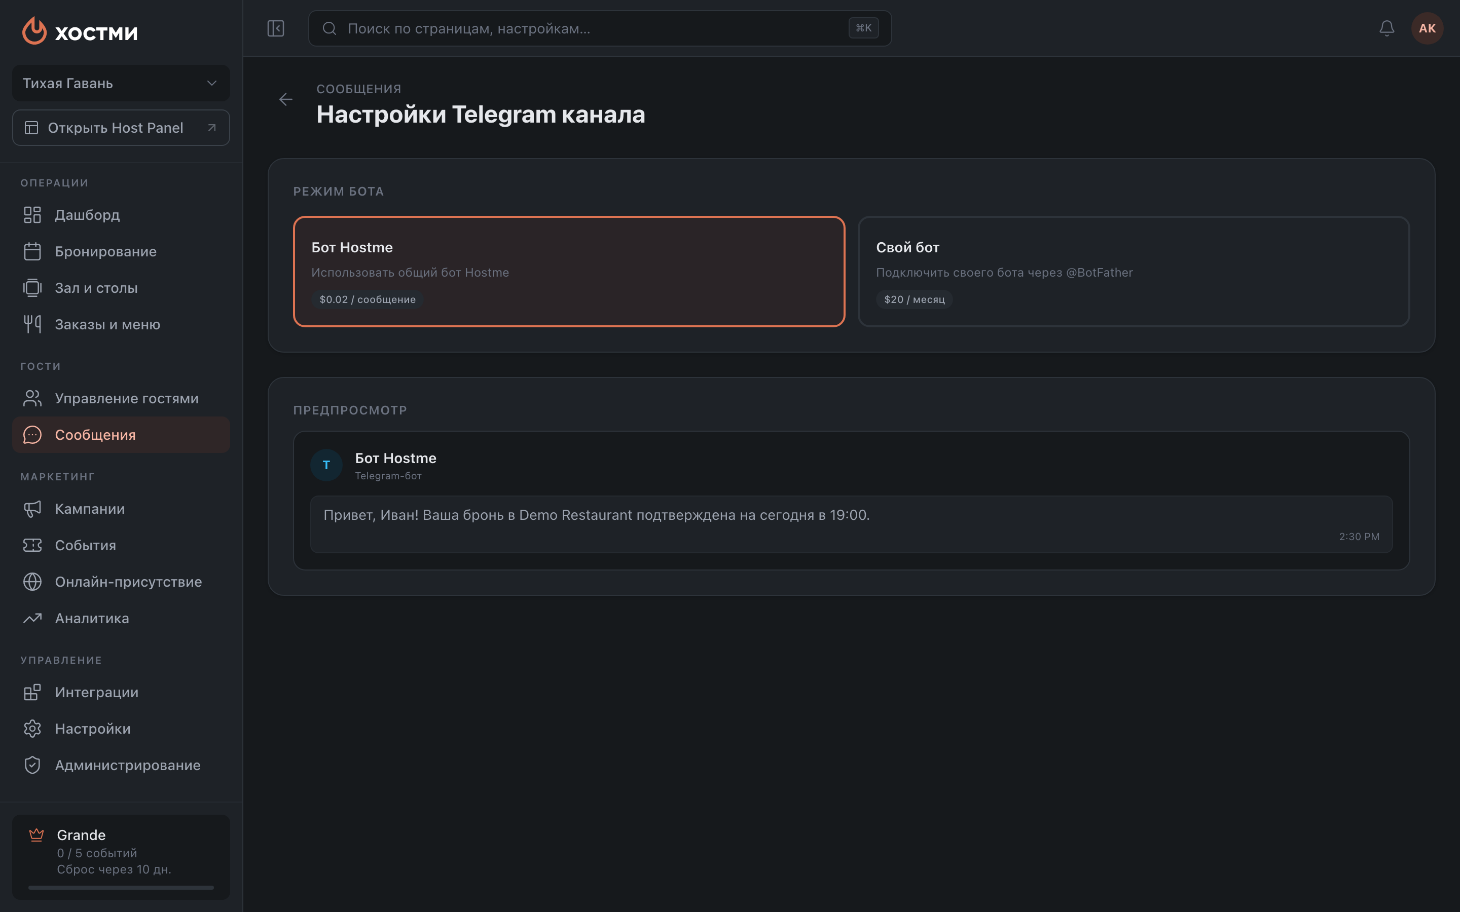The width and height of the screenshot is (1460, 912).
Task: Open Дашборд in sidebar
Action: [x=121, y=215]
